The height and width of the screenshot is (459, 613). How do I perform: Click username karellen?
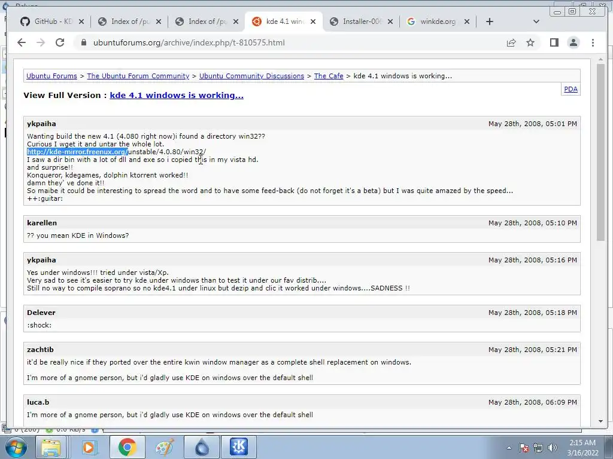(x=42, y=223)
